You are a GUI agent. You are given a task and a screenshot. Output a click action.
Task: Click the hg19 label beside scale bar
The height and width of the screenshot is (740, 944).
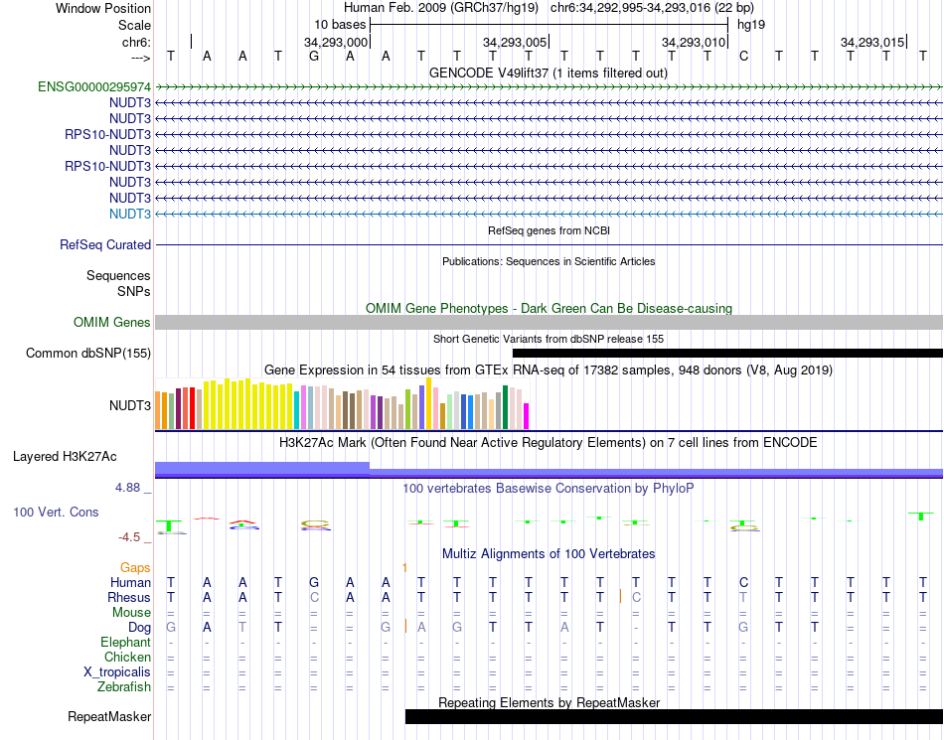751,25
